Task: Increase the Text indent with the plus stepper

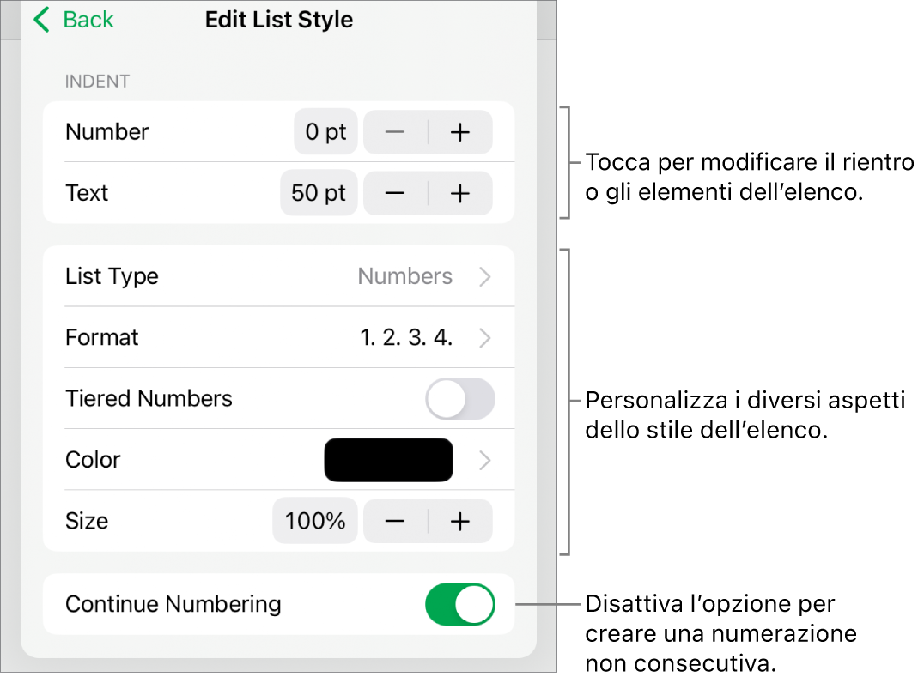Action: click(x=460, y=193)
